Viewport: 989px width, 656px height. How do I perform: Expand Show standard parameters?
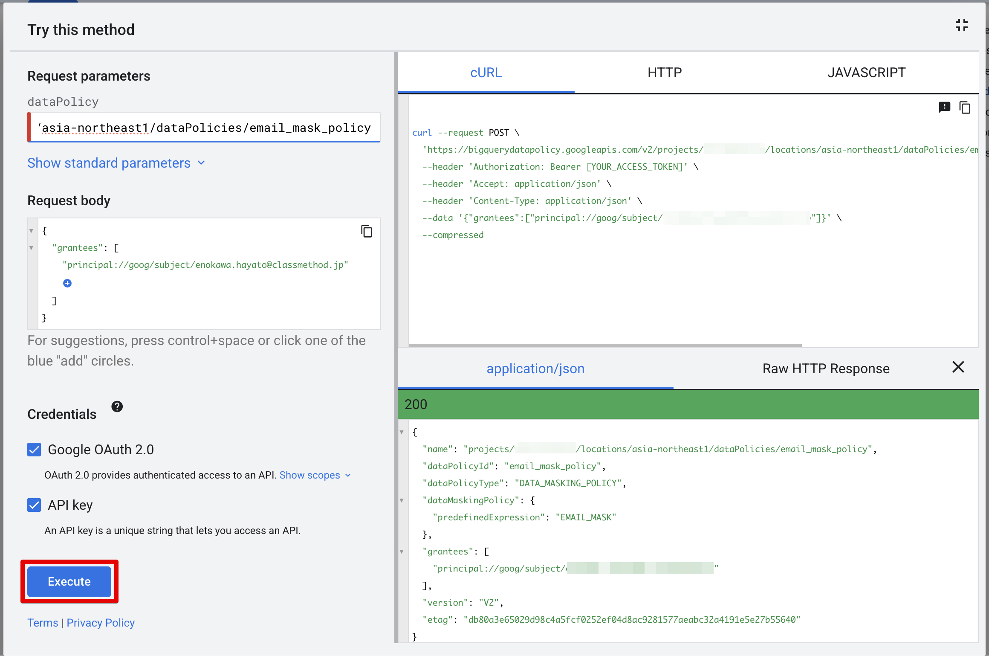[x=115, y=163]
